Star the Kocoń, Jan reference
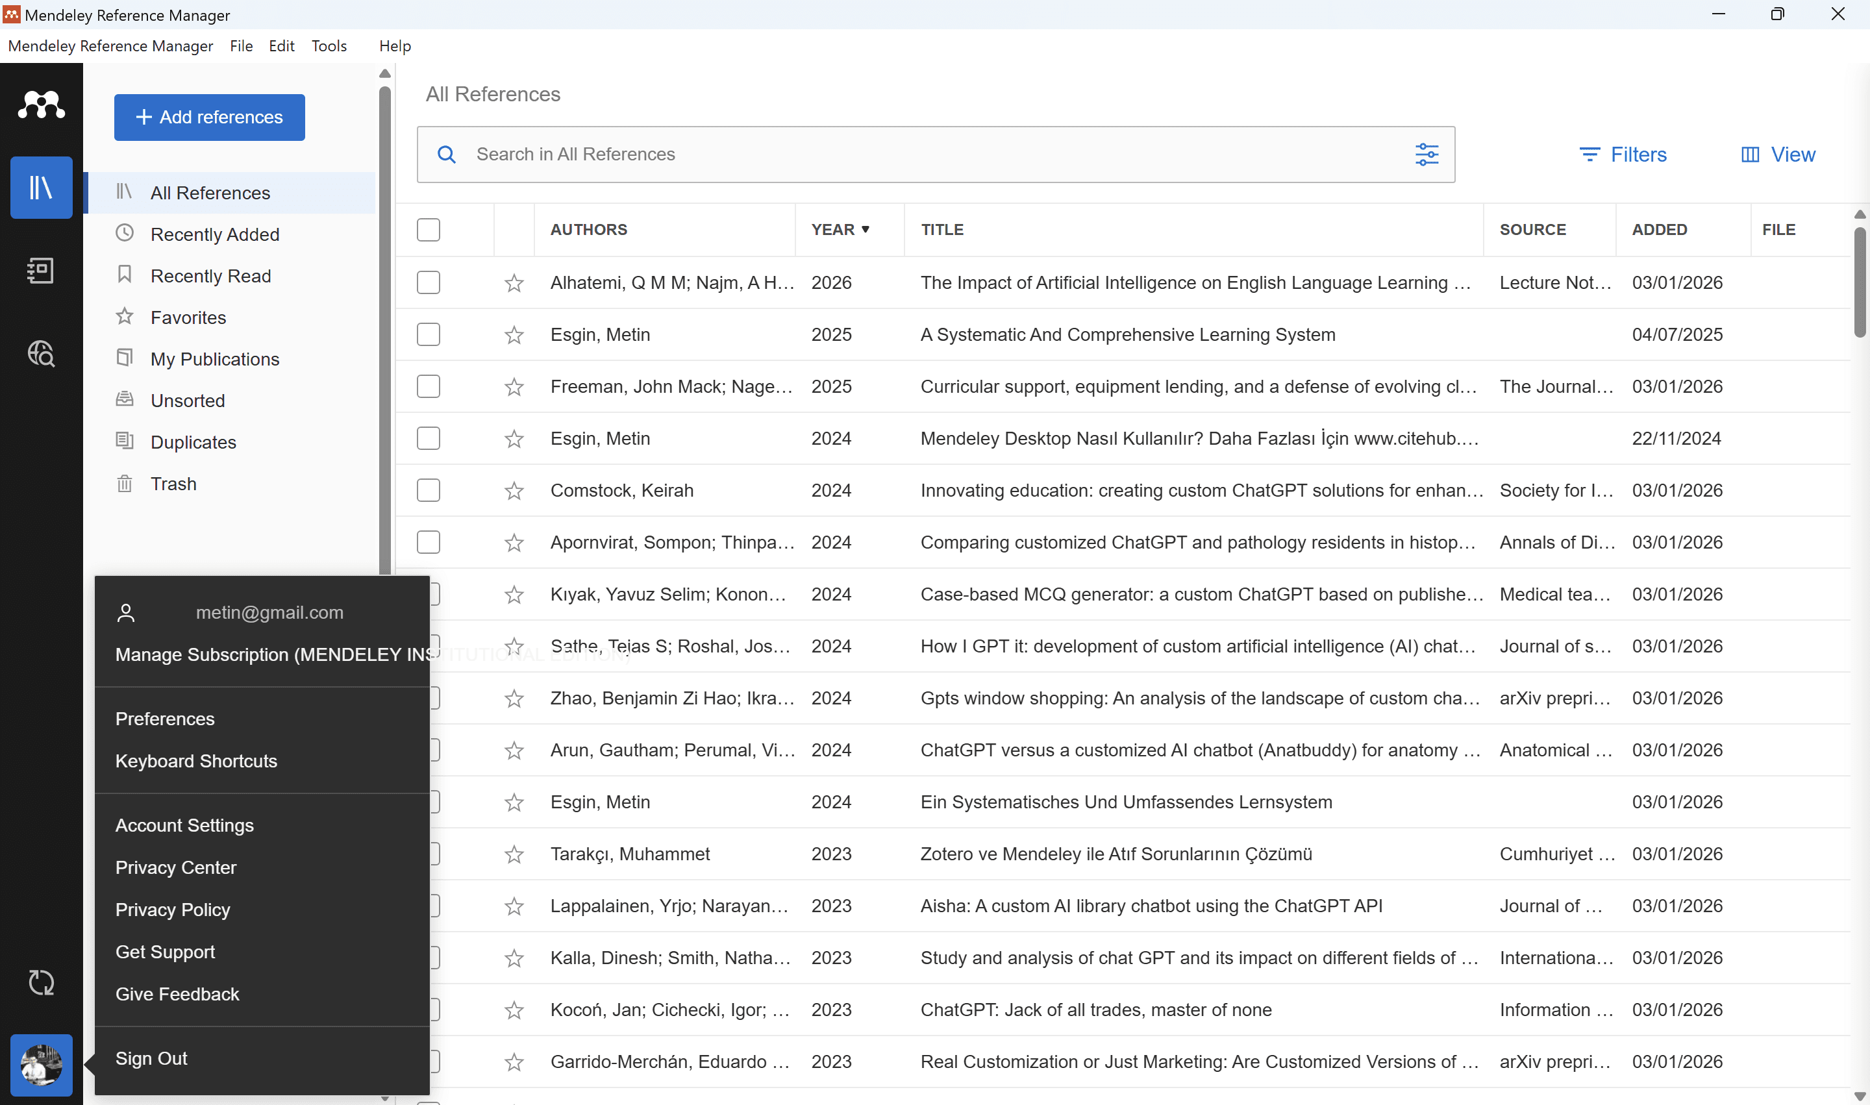This screenshot has height=1105, width=1870. tap(514, 1010)
